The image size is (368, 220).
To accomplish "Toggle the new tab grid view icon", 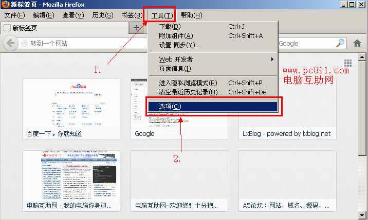I will 348,63.
